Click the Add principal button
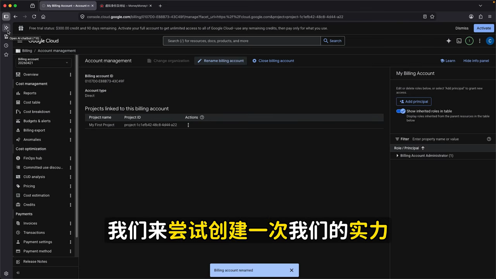496x279 pixels. click(x=413, y=102)
